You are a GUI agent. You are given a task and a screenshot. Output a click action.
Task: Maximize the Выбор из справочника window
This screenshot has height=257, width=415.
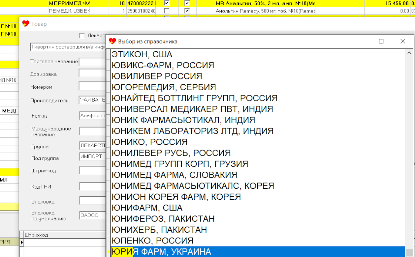pos(381,41)
